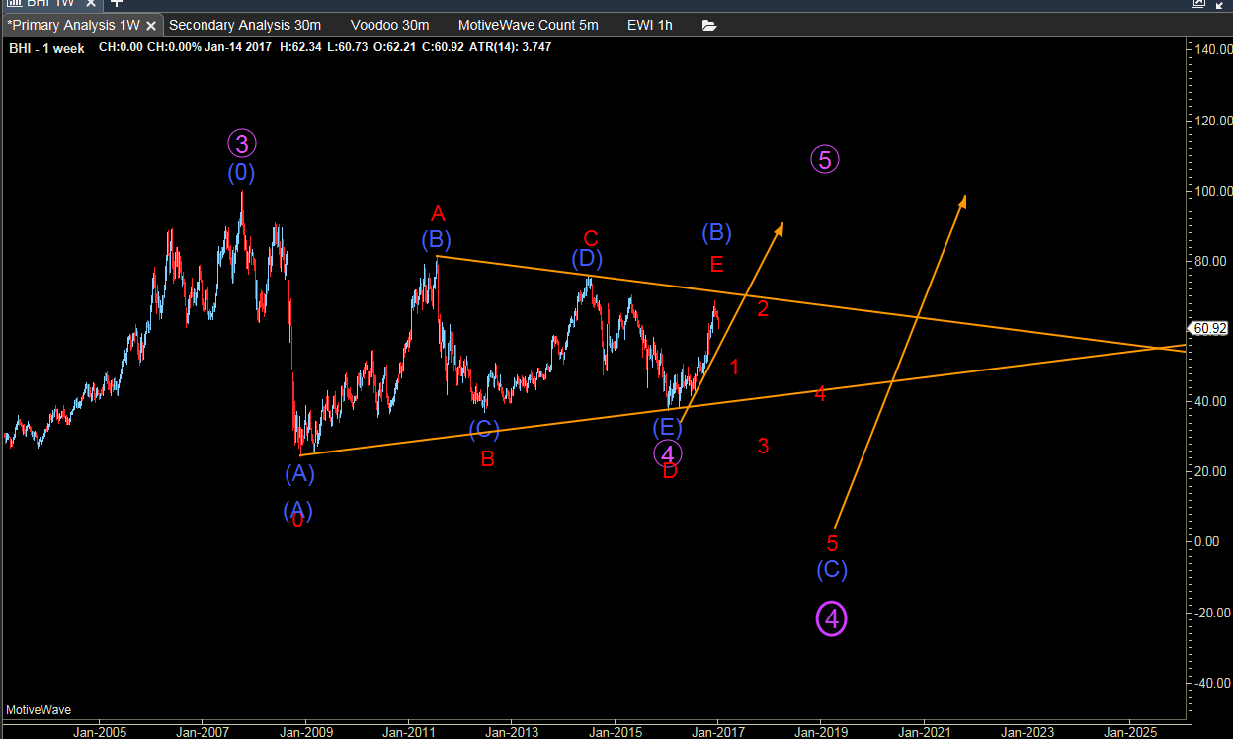Select the red 5 wave label
The width and height of the screenshot is (1233, 739).
coord(832,543)
